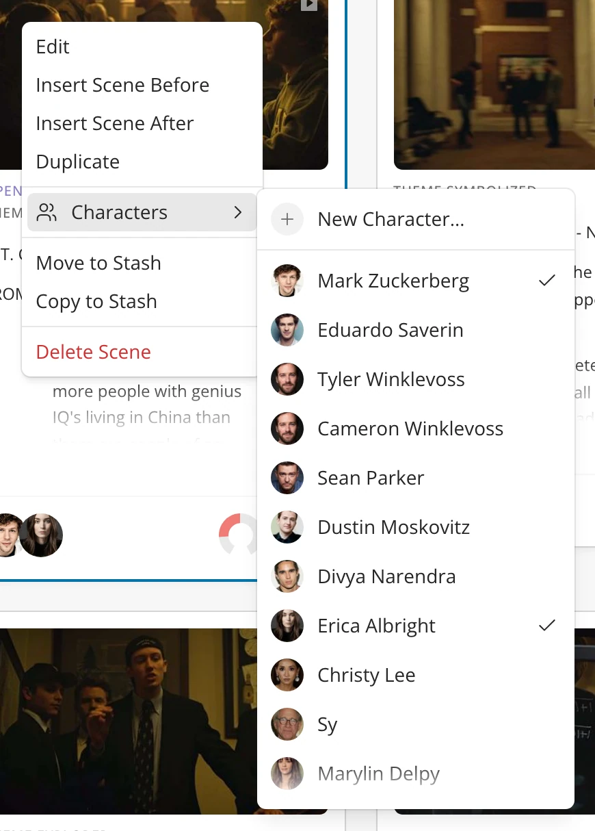Uncheck Erica Albright's checkmark
This screenshot has width=595, height=831.
coord(546,626)
